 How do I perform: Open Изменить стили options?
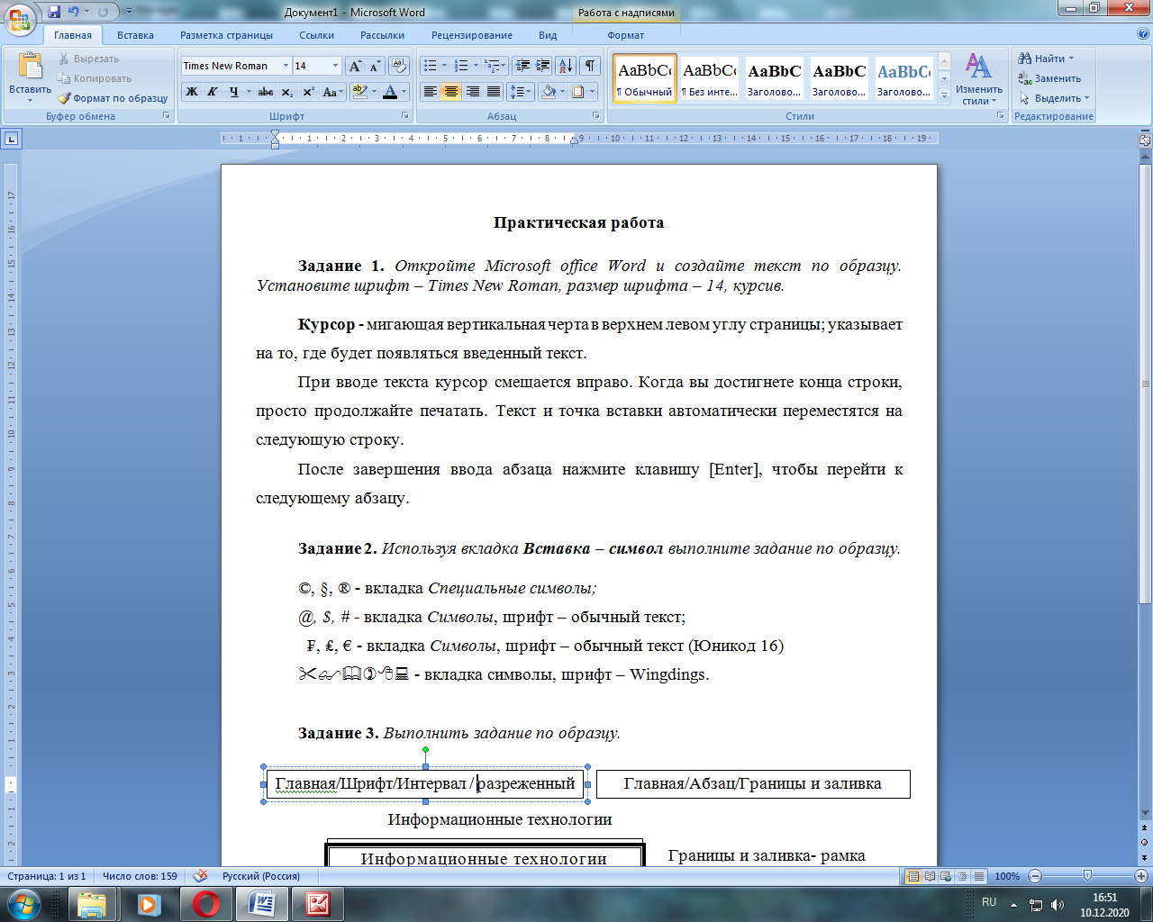tap(979, 78)
